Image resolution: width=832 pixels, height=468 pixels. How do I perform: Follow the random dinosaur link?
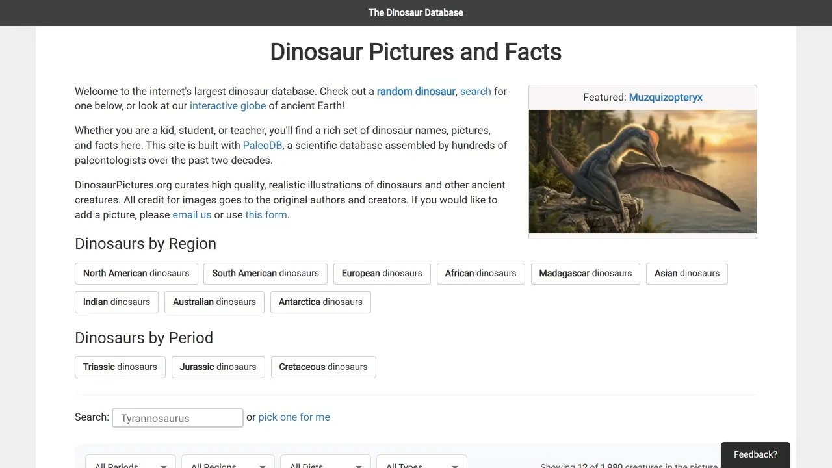click(x=416, y=91)
